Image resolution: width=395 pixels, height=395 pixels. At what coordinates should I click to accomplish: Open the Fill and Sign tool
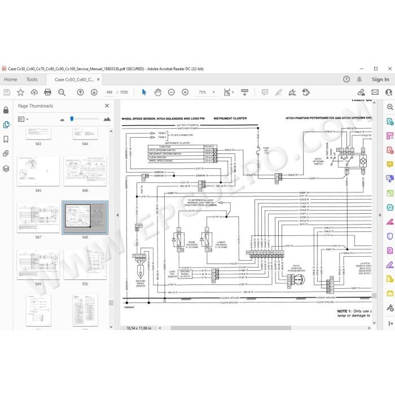point(292,92)
